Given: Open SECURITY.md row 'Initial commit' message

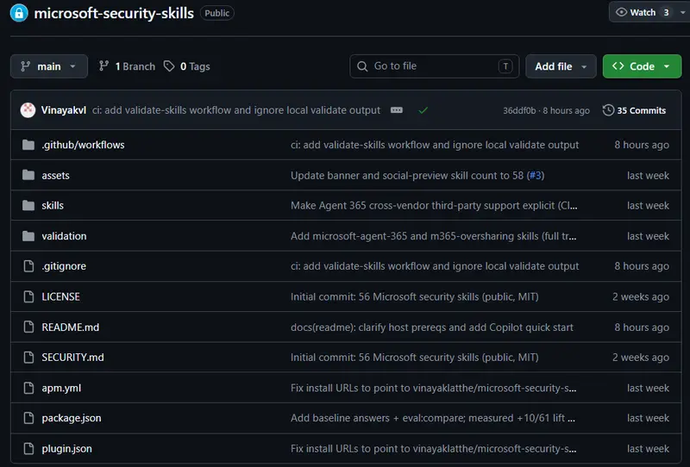Looking at the screenshot, I should (415, 357).
